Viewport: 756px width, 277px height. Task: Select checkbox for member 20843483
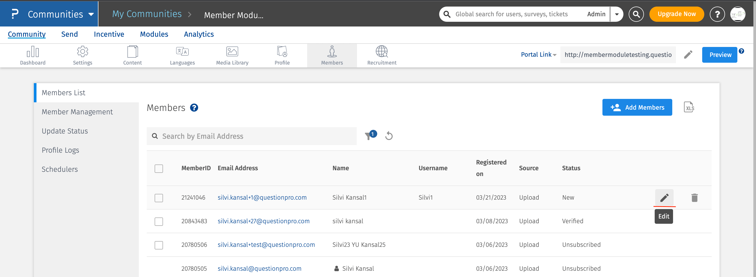coord(159,221)
